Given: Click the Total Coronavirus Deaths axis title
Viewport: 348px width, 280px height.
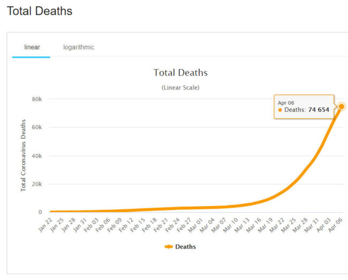Looking at the screenshot, I should pyautogui.click(x=23, y=156).
